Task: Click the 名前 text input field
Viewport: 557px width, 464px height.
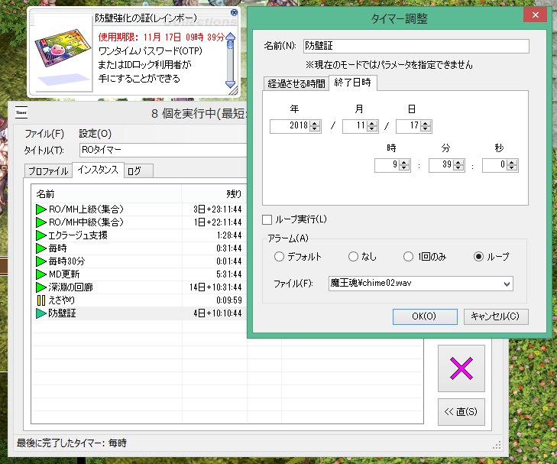Action: (x=415, y=47)
